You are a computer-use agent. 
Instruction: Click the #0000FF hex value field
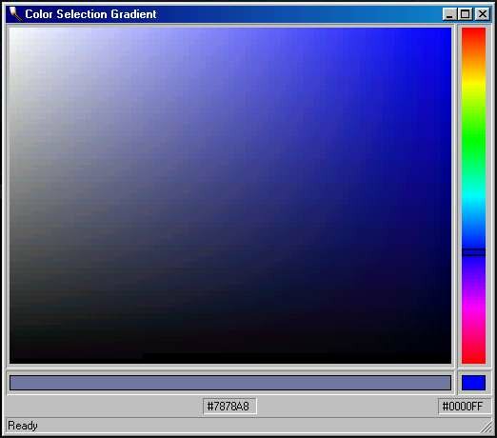pyautogui.click(x=464, y=407)
